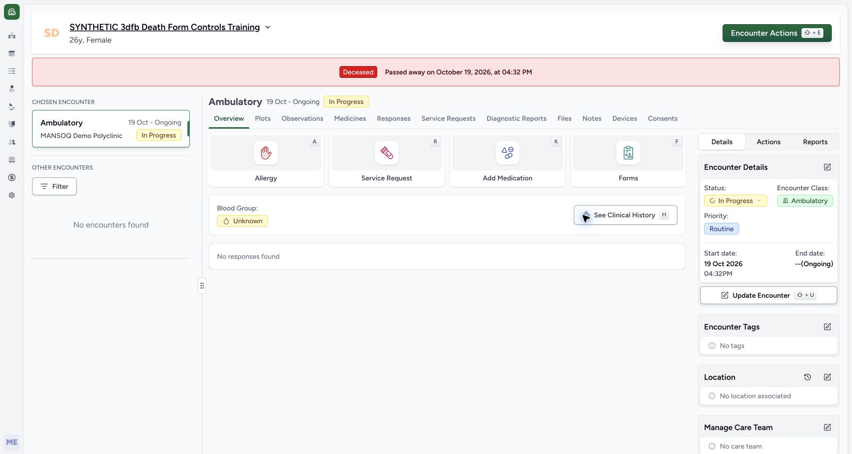Switch to the Actions panel tab
The image size is (852, 454).
[x=768, y=142]
